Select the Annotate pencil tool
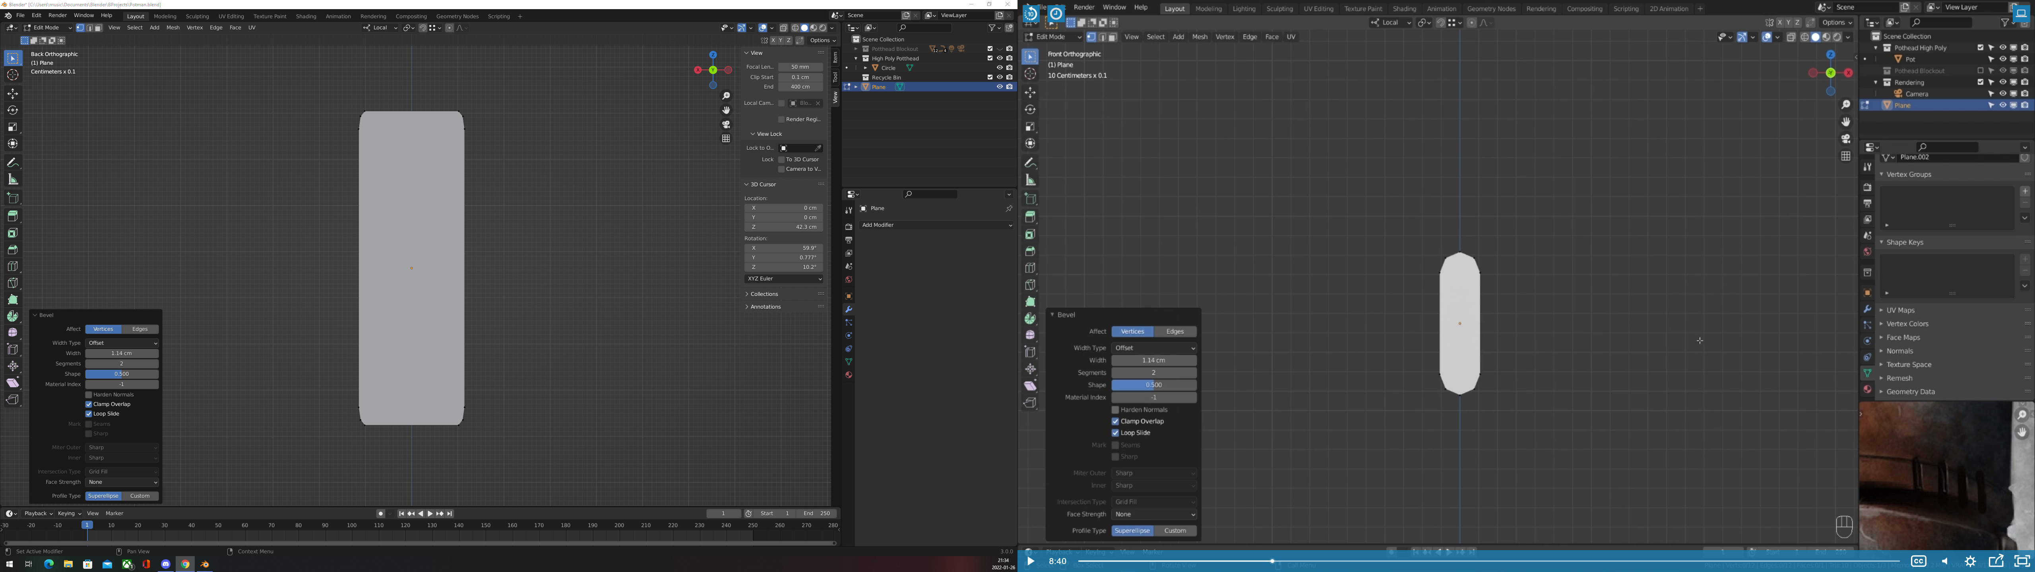 pos(13,163)
